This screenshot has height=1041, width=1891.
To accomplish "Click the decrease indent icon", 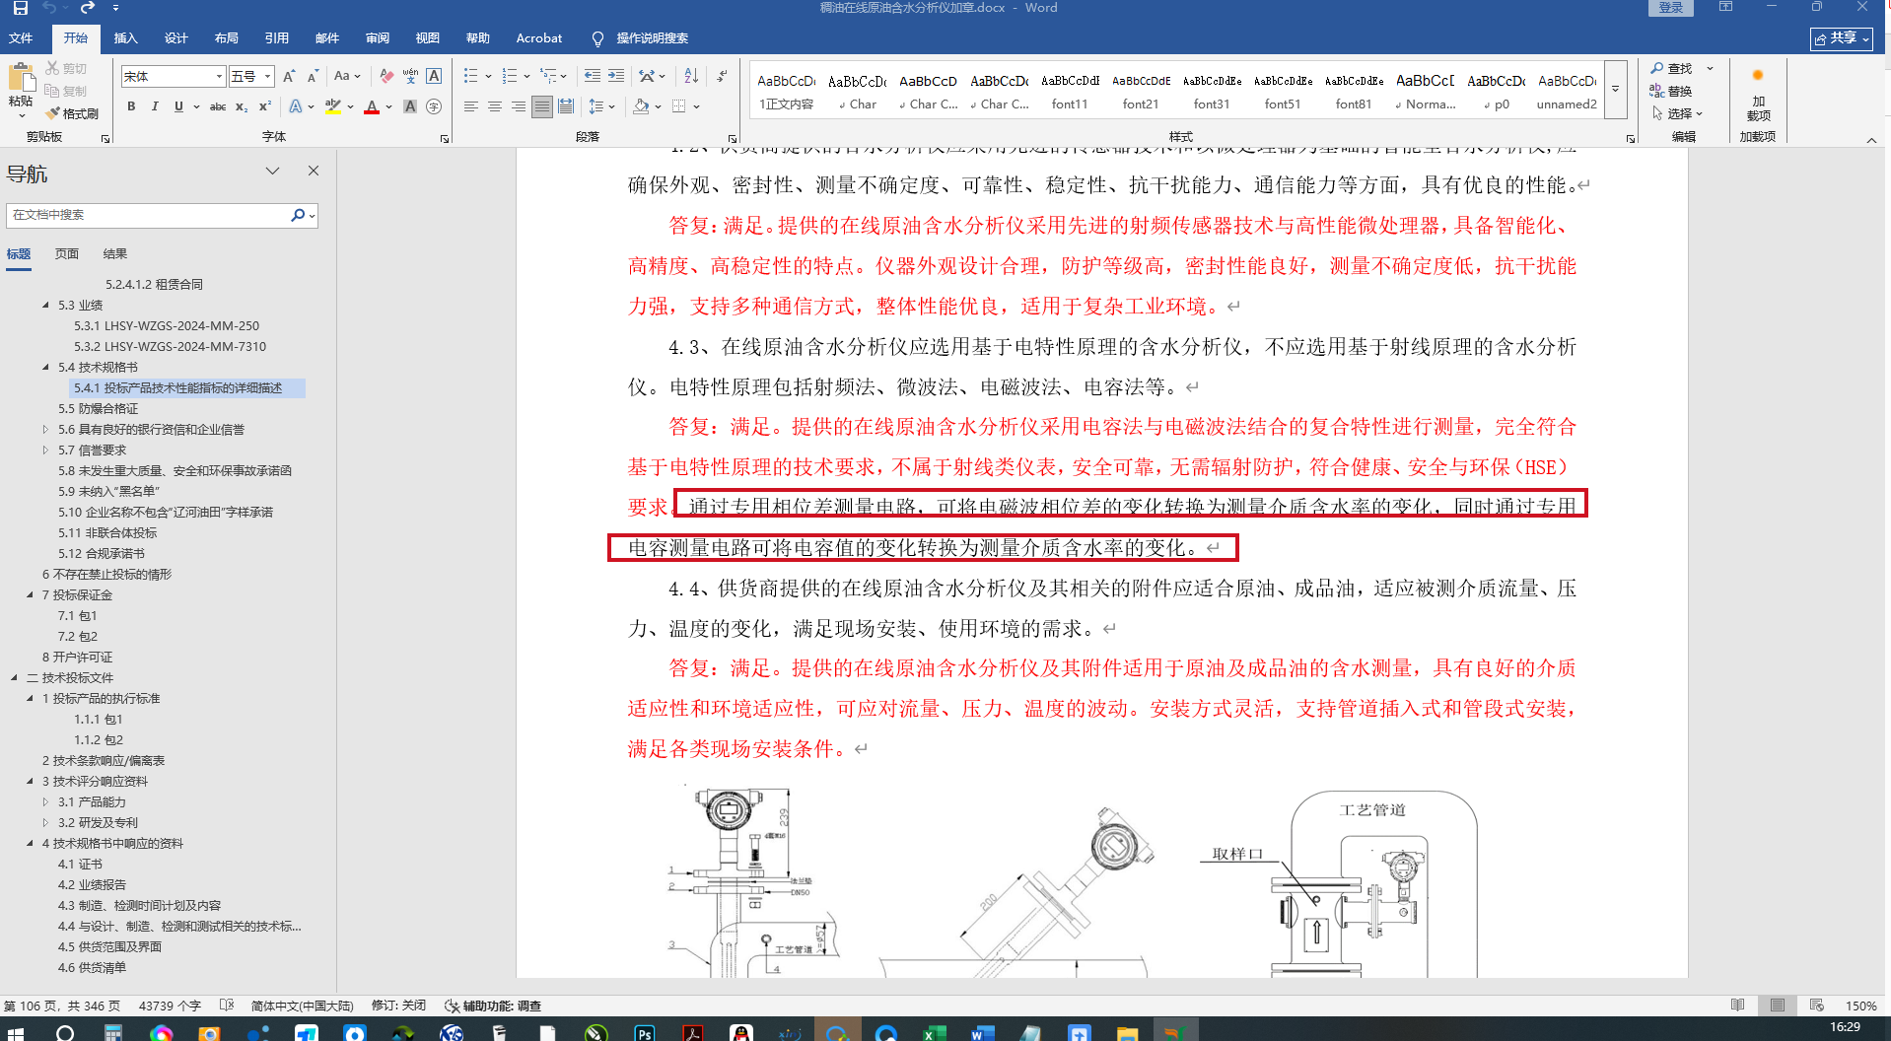I will (x=592, y=76).
